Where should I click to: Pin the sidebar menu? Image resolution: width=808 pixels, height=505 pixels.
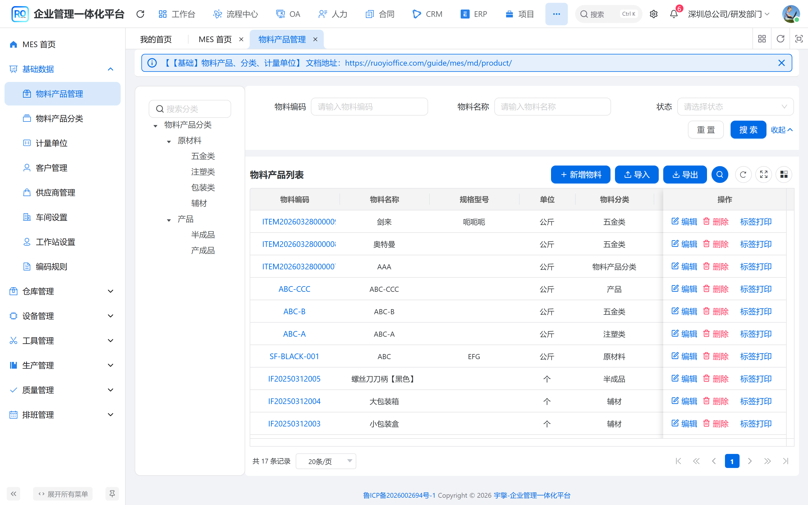(112, 494)
